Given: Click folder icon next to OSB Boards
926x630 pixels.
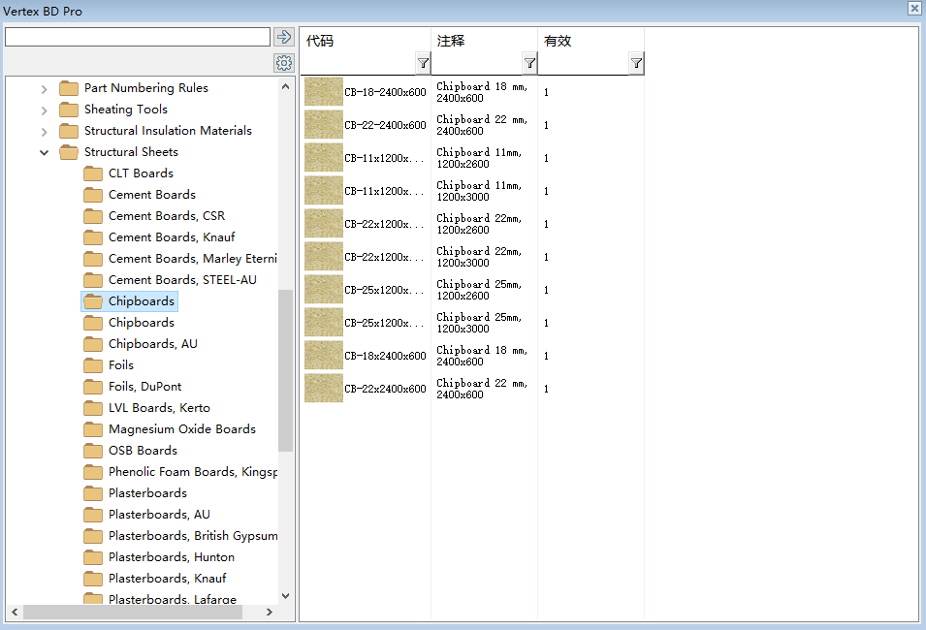Looking at the screenshot, I should [x=93, y=451].
